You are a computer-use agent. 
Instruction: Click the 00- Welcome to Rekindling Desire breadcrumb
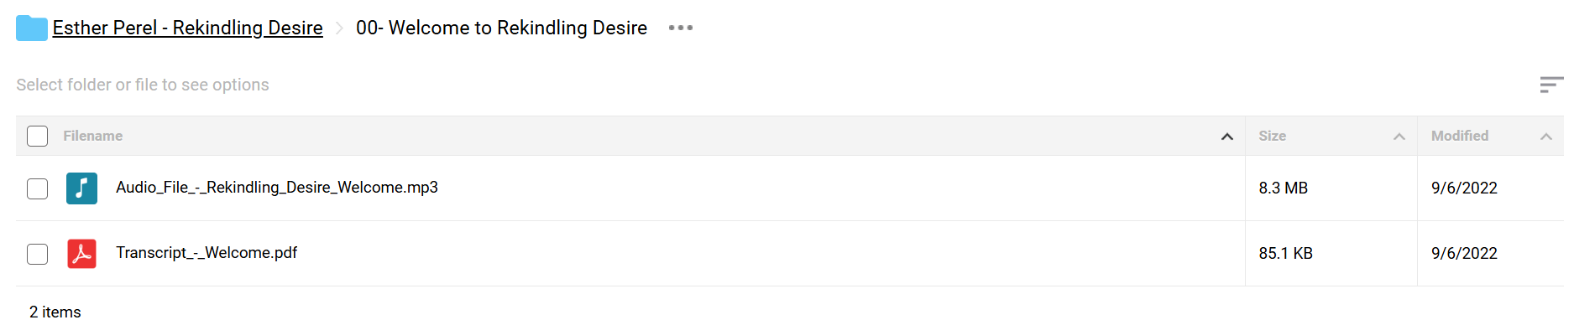coord(501,28)
